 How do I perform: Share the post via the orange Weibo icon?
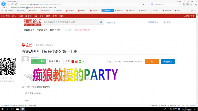[x=76, y=62]
